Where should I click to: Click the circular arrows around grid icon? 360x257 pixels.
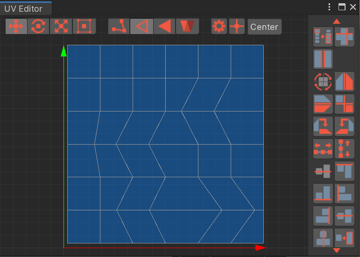click(323, 81)
